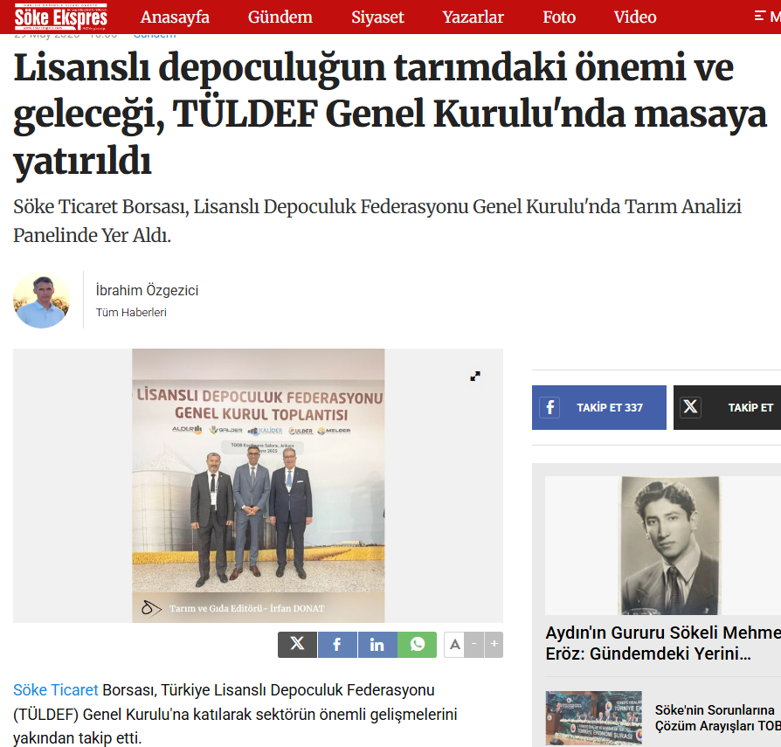
Task: Open the Video section
Action: pos(635,17)
